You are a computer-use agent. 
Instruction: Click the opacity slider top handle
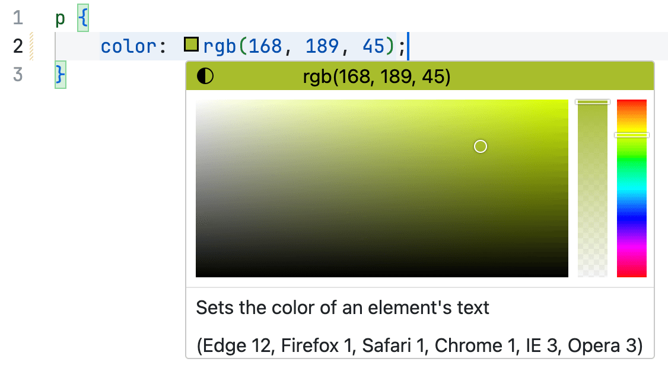(591, 101)
